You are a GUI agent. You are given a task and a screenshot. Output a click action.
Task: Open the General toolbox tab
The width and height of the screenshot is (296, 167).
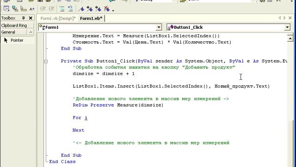tap(13, 32)
